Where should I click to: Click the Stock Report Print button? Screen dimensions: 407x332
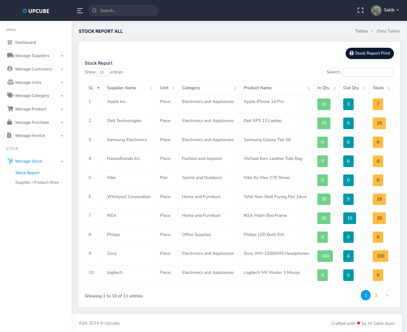[369, 53]
